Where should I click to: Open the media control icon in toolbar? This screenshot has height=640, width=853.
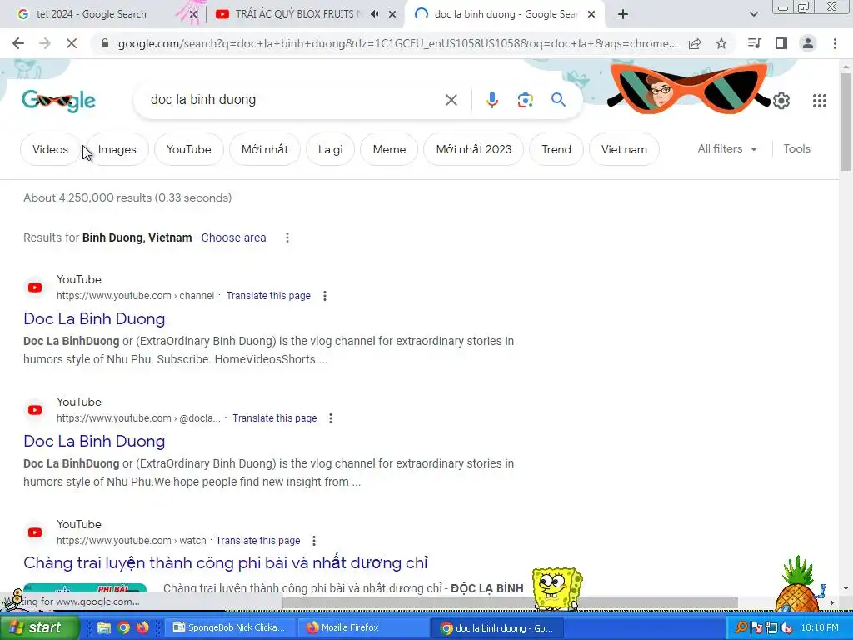click(754, 43)
